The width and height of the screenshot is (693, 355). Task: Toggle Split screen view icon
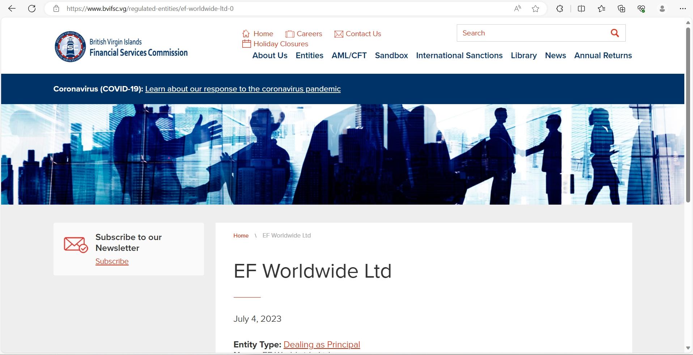[x=581, y=9]
